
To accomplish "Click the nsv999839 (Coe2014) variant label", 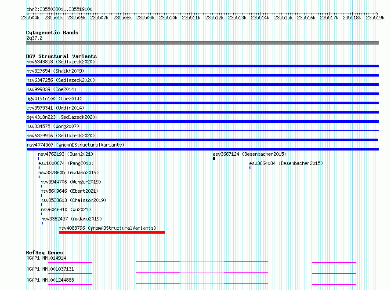I will click(51, 89).
